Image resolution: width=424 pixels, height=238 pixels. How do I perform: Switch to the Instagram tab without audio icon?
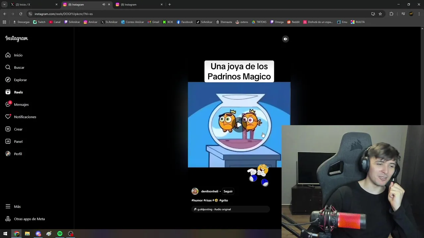pyautogui.click(x=139, y=5)
